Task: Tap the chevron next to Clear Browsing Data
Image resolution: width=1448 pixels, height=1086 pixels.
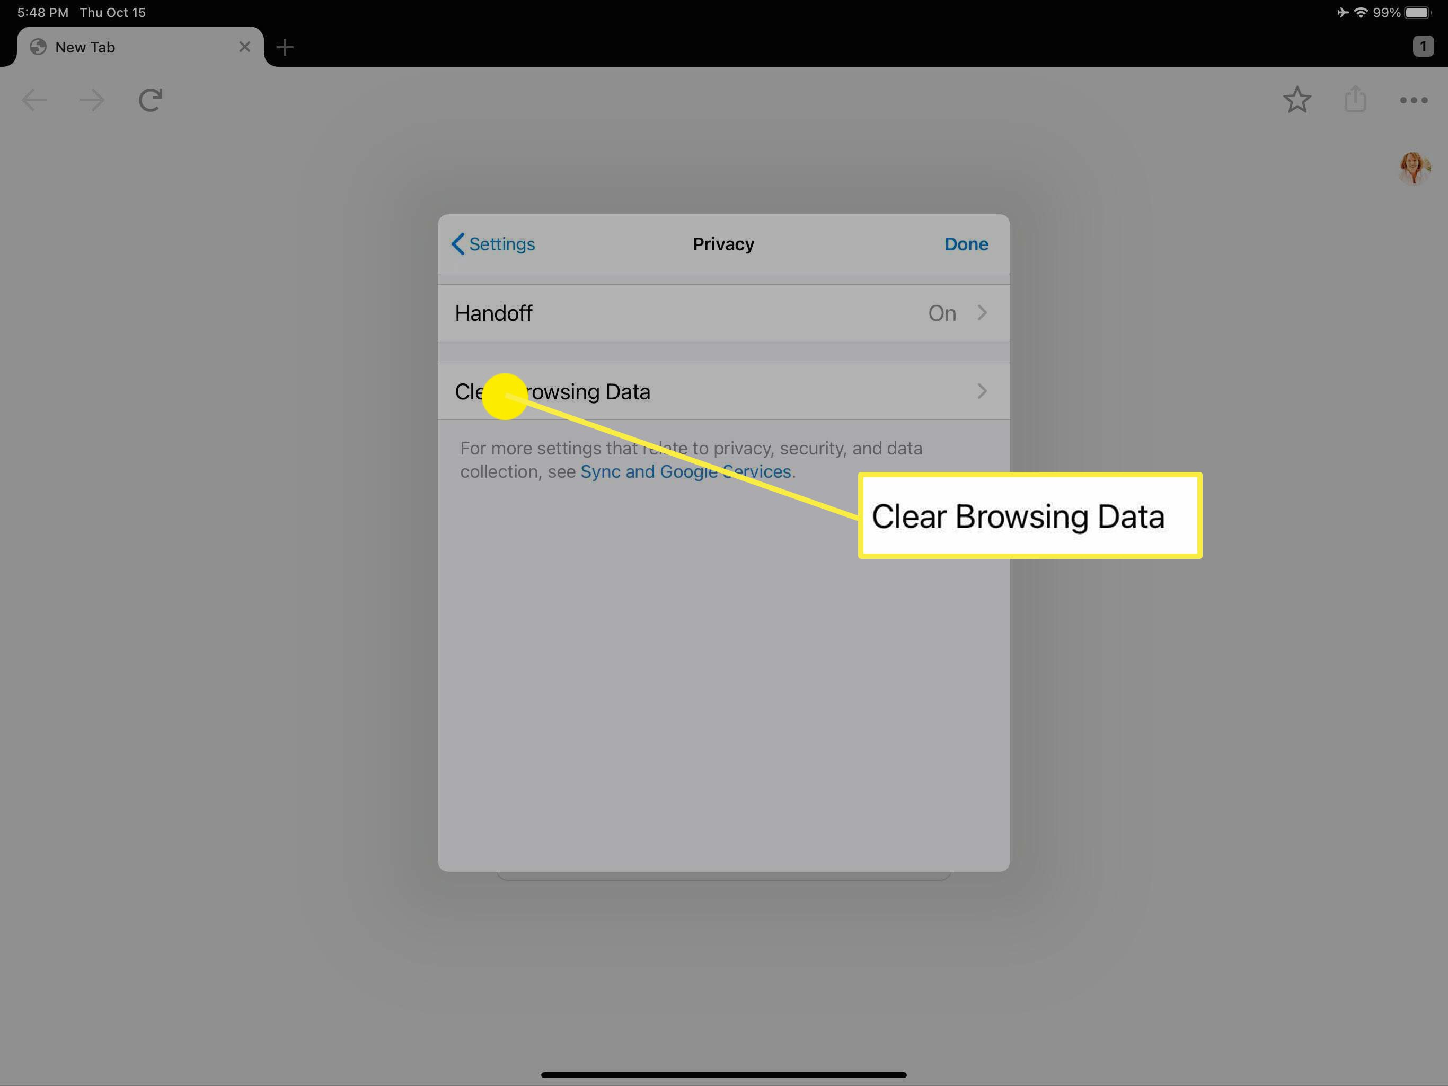Action: [x=982, y=391]
